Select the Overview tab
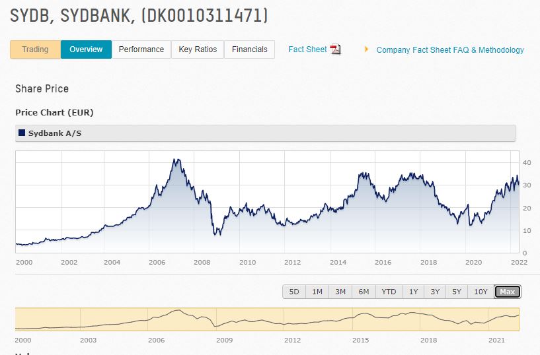 pos(86,49)
